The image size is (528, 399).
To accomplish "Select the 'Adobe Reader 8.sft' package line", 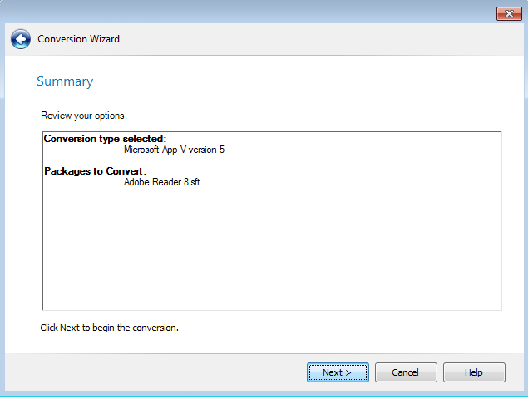I will point(161,183).
